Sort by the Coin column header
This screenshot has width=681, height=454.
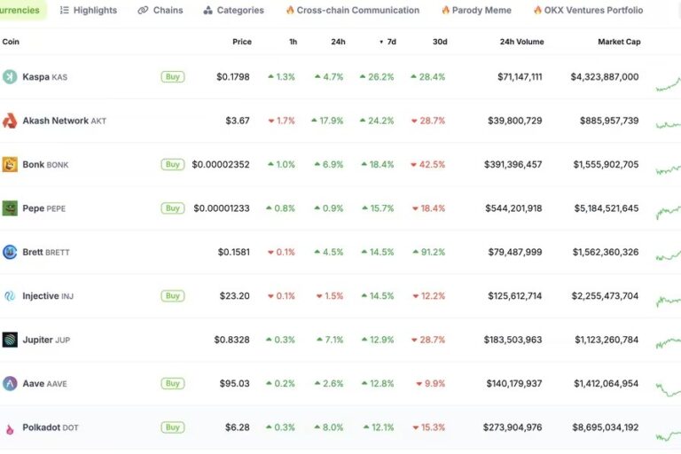click(11, 42)
